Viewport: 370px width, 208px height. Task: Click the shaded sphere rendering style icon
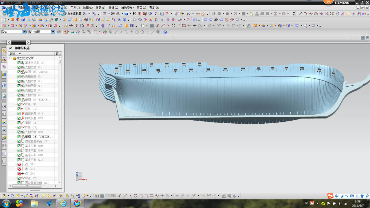(x=214, y=14)
